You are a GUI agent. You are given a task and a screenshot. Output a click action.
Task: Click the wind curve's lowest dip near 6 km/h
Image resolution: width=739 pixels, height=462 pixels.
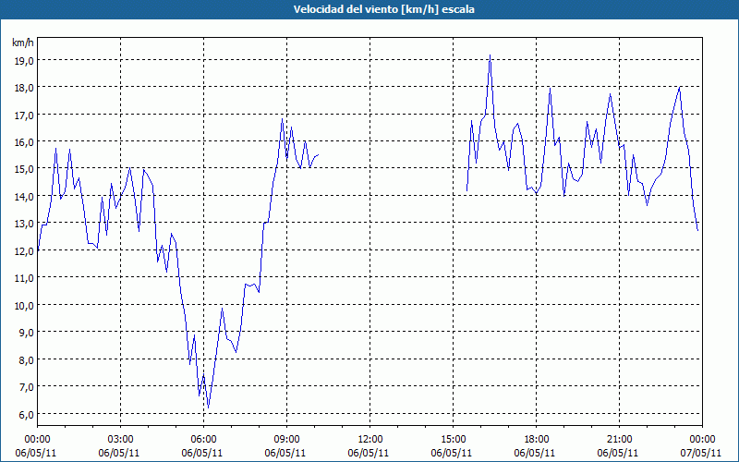click(x=209, y=407)
